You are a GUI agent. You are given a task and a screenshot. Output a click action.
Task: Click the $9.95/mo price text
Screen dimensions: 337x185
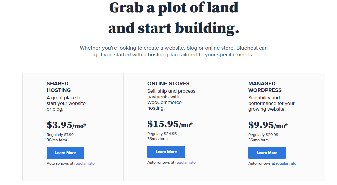(x=268, y=125)
